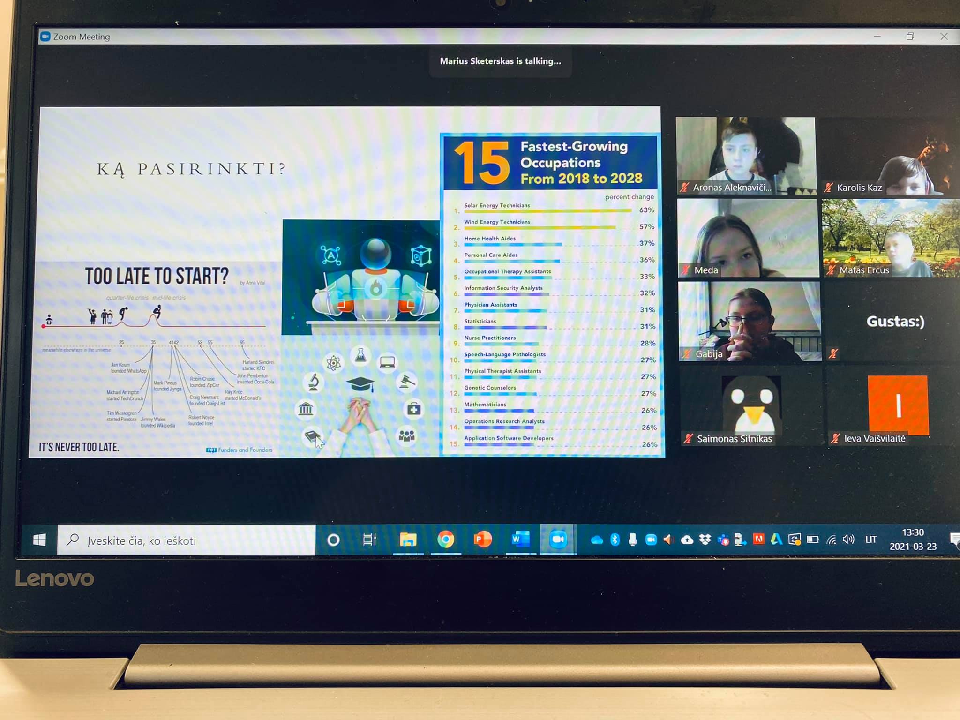Switch LIT keyboard language indicator

(871, 539)
